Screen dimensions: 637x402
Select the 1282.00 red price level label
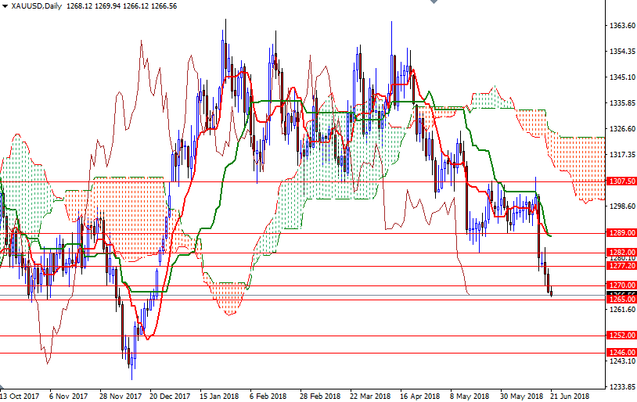[621, 252]
